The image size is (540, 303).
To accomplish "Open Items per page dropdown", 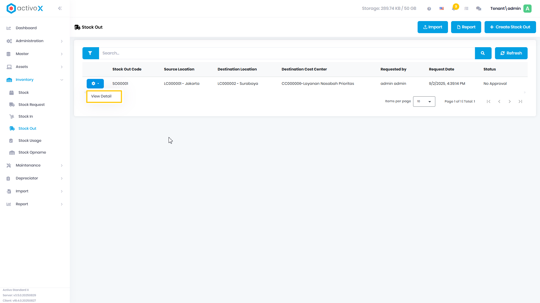I will tap(424, 101).
